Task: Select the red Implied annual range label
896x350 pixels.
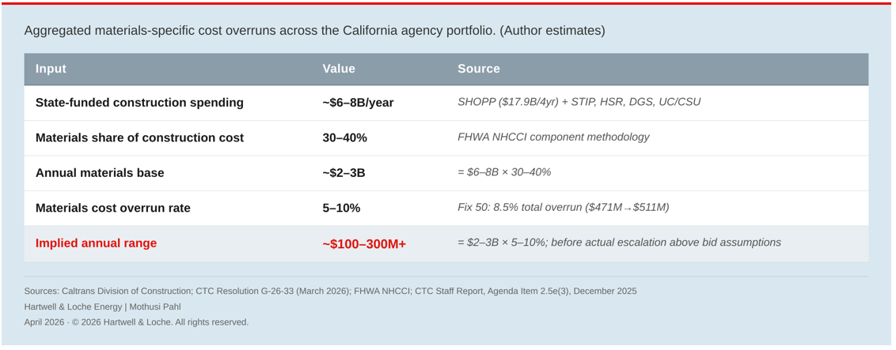Action: click(x=96, y=243)
